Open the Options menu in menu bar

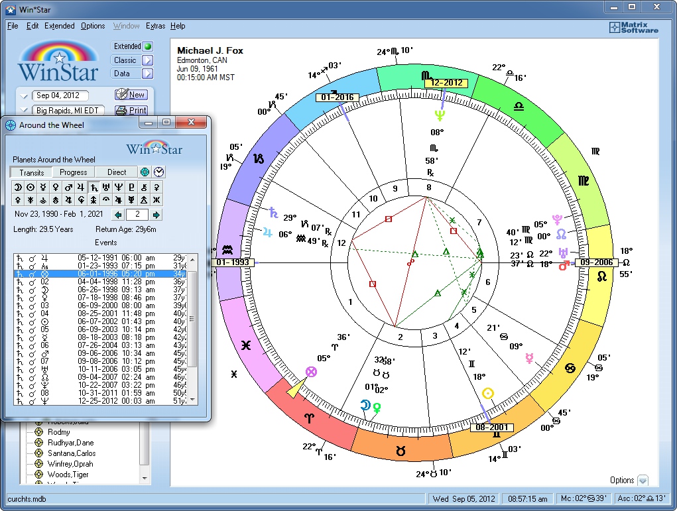[93, 26]
